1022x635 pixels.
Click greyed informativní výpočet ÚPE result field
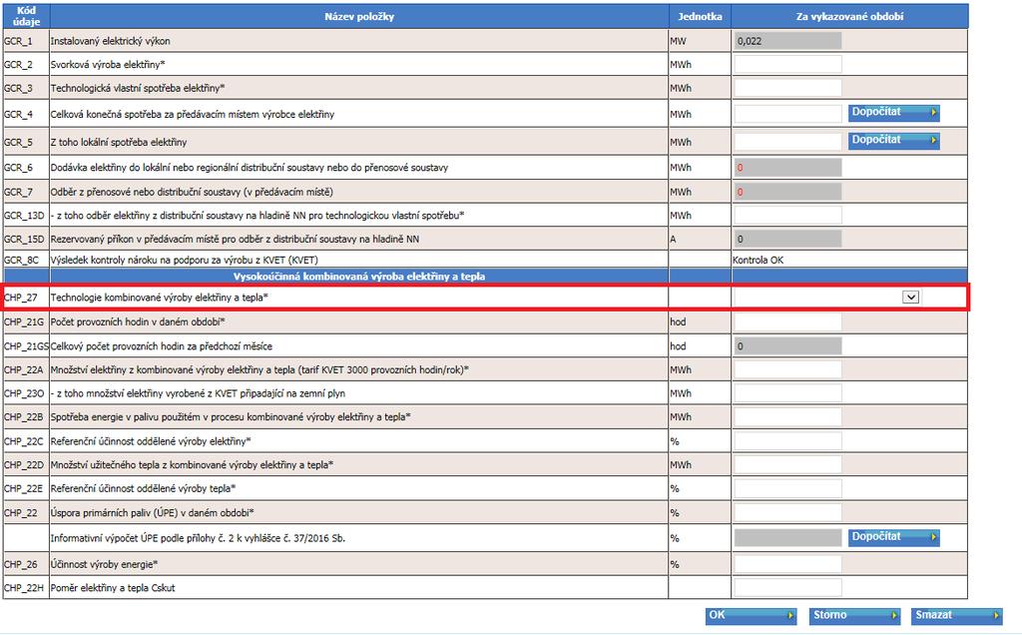pyautogui.click(x=787, y=538)
